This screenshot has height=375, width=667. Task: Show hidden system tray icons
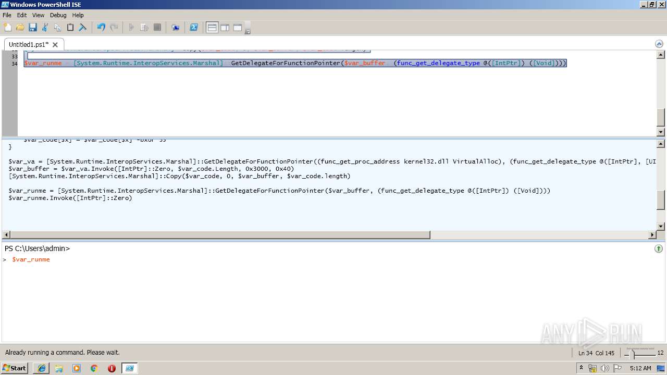pos(581,368)
